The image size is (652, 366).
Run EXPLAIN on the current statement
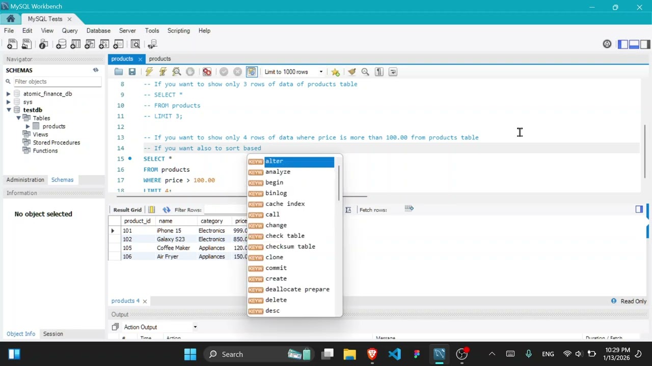coord(177,72)
